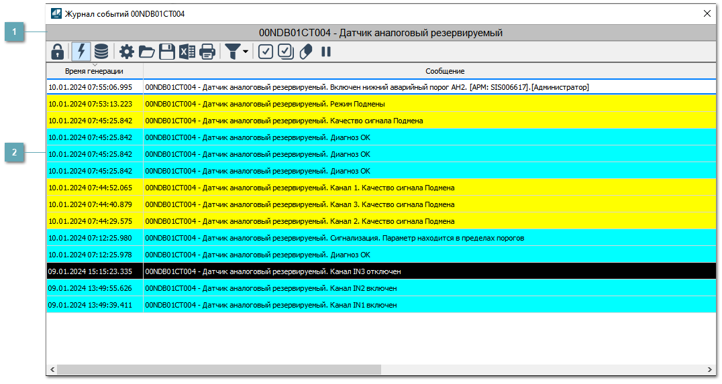722x384 pixels.
Task: Switch to the database archive mode icon
Action: click(x=101, y=52)
